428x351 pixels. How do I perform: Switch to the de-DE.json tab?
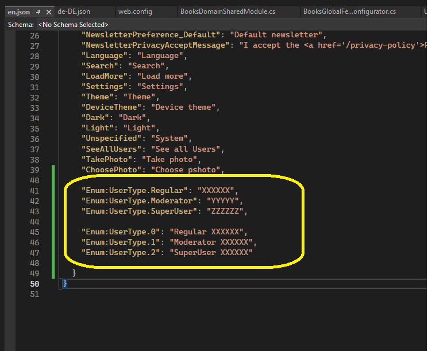point(74,11)
